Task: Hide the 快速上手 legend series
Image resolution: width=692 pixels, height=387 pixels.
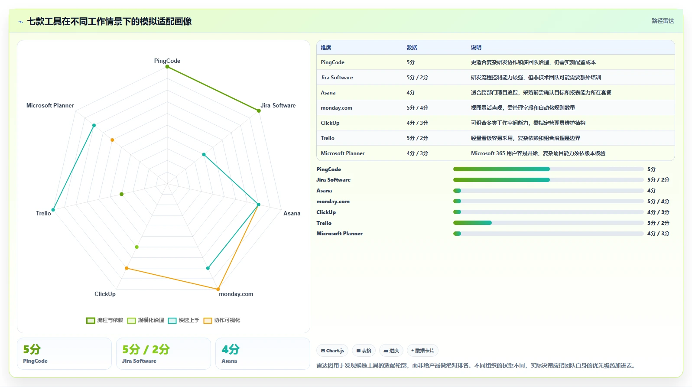Action: pyautogui.click(x=184, y=320)
